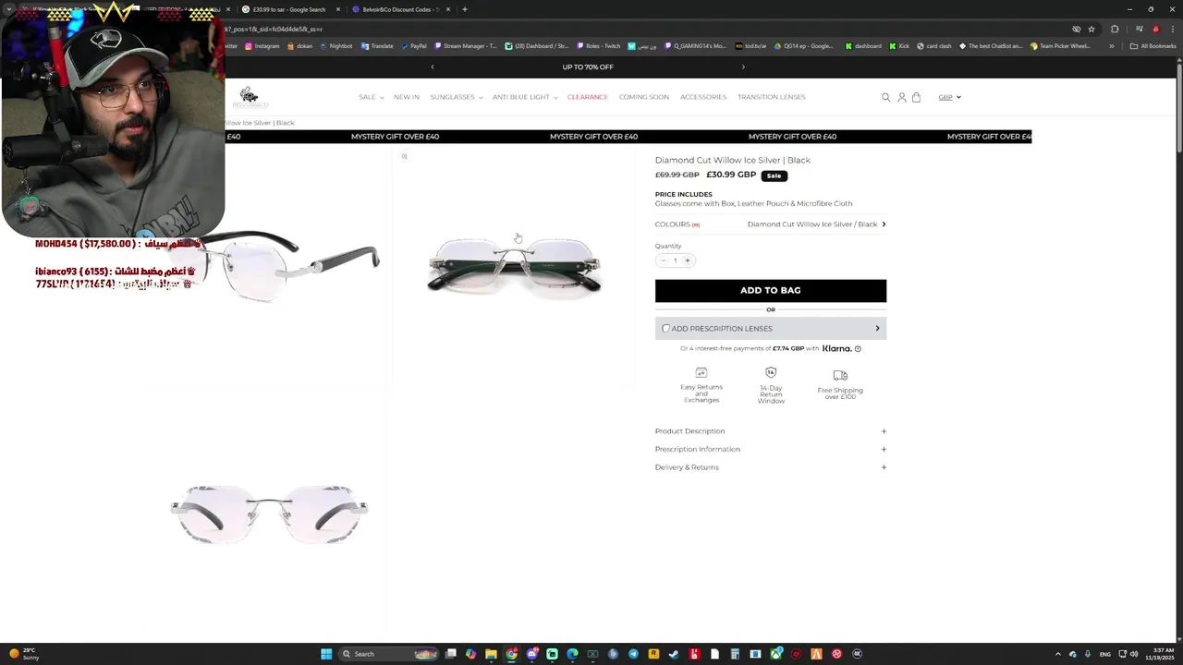1183x665 pixels.
Task: Click the Easy Returns and Exchanges icon
Action: 701,372
